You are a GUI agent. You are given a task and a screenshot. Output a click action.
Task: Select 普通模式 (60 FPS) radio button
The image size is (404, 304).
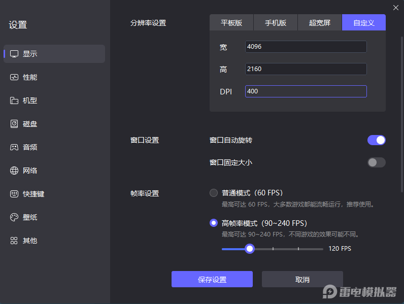click(214, 193)
